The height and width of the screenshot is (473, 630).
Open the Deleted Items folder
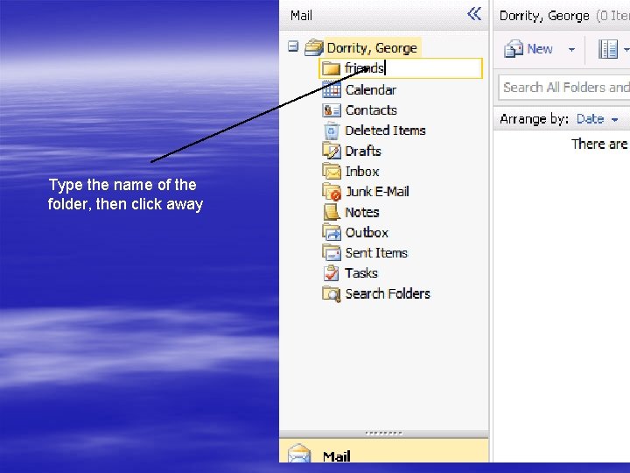tap(385, 131)
